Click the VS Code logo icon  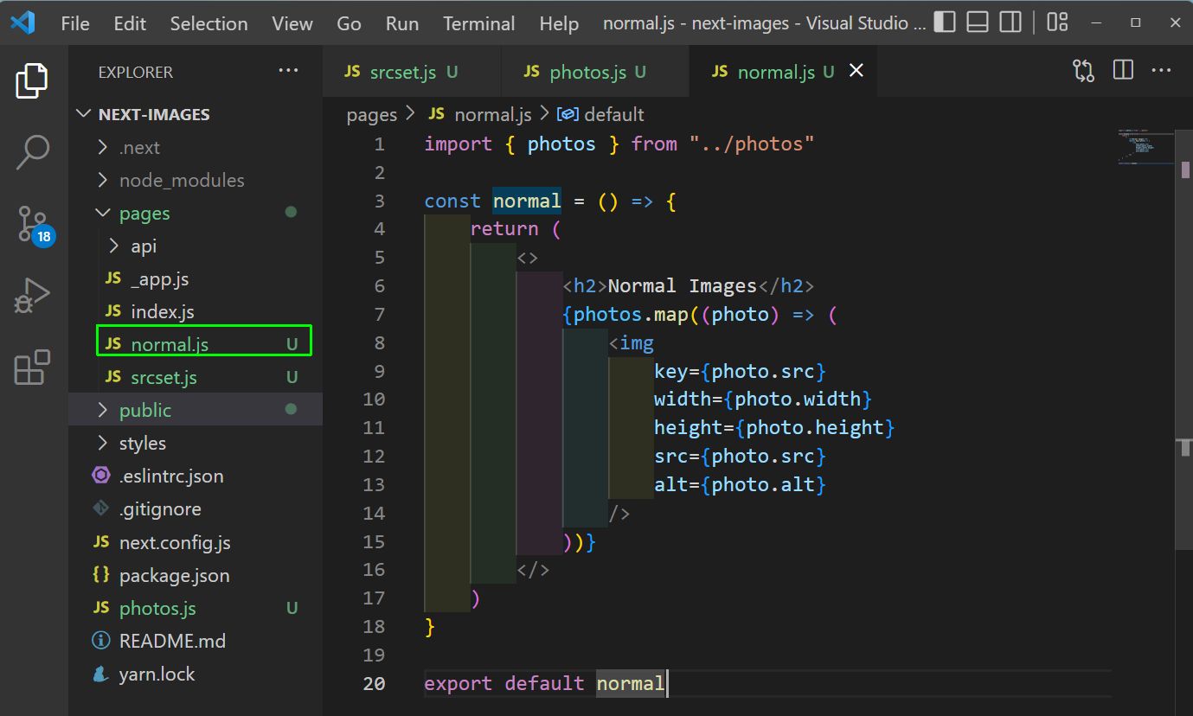(x=23, y=23)
